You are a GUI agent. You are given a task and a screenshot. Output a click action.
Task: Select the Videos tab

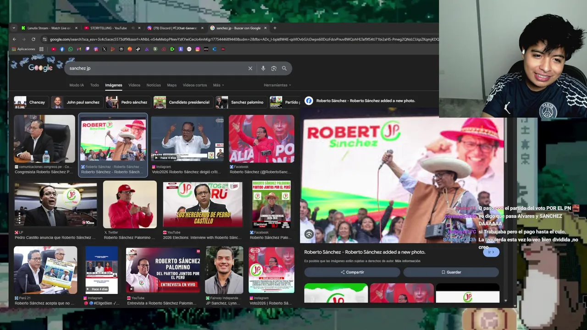[134, 85]
